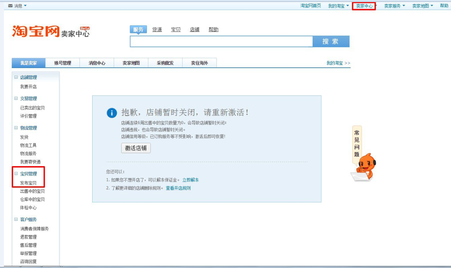This screenshot has height=268, width=451.
Task: Collapse the 店铺管理 section
Action: pyautogui.click(x=16, y=78)
